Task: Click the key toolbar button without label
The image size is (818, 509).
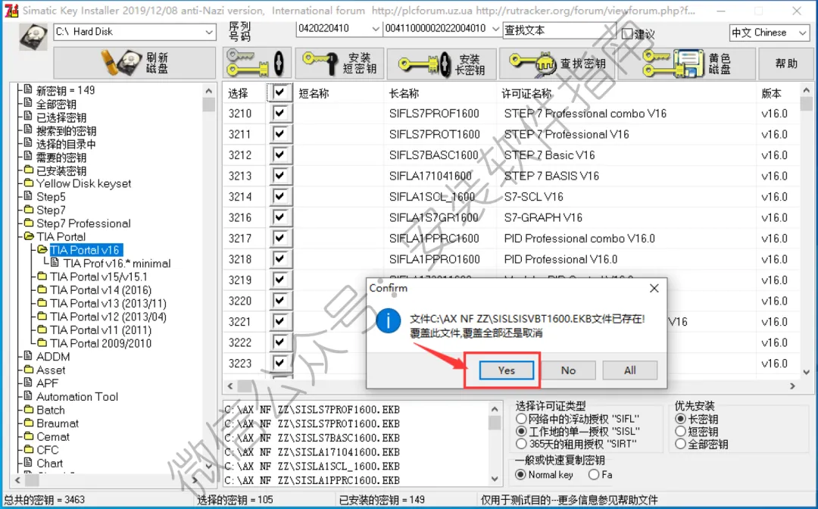Action: coord(257,63)
